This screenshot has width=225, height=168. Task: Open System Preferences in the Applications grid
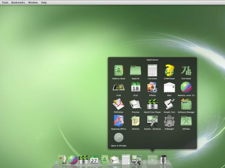point(152,121)
